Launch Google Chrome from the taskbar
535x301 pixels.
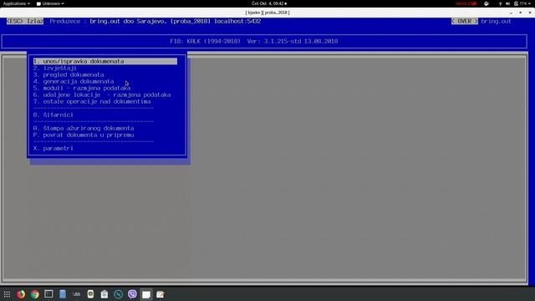pyautogui.click(x=35, y=294)
